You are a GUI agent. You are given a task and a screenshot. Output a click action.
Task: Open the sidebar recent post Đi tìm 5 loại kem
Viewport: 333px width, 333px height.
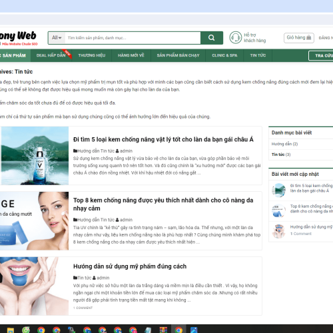tap(311, 188)
